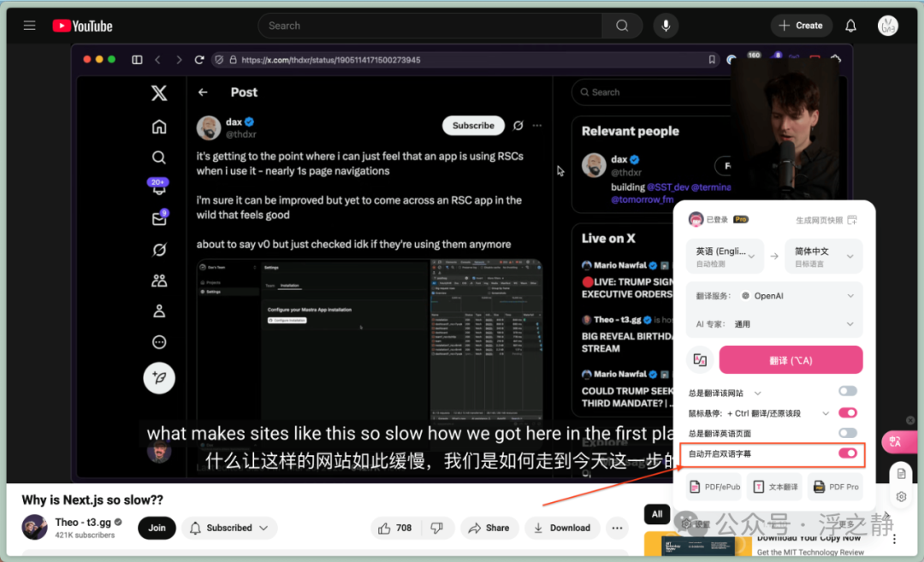Like the video with thumbs up

pos(395,528)
